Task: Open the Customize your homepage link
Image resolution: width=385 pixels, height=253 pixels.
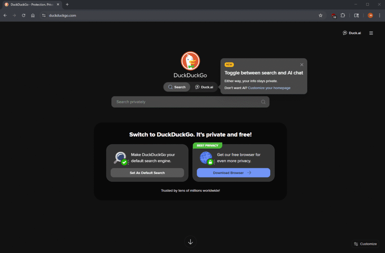Action: [269, 88]
